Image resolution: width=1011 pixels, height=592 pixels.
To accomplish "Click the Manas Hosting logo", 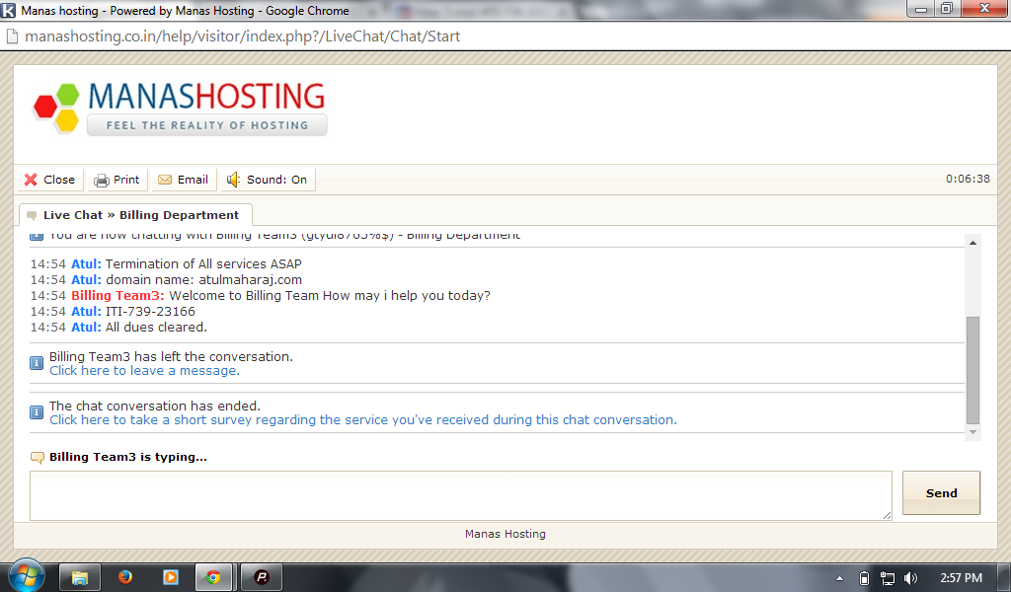I will point(180,108).
